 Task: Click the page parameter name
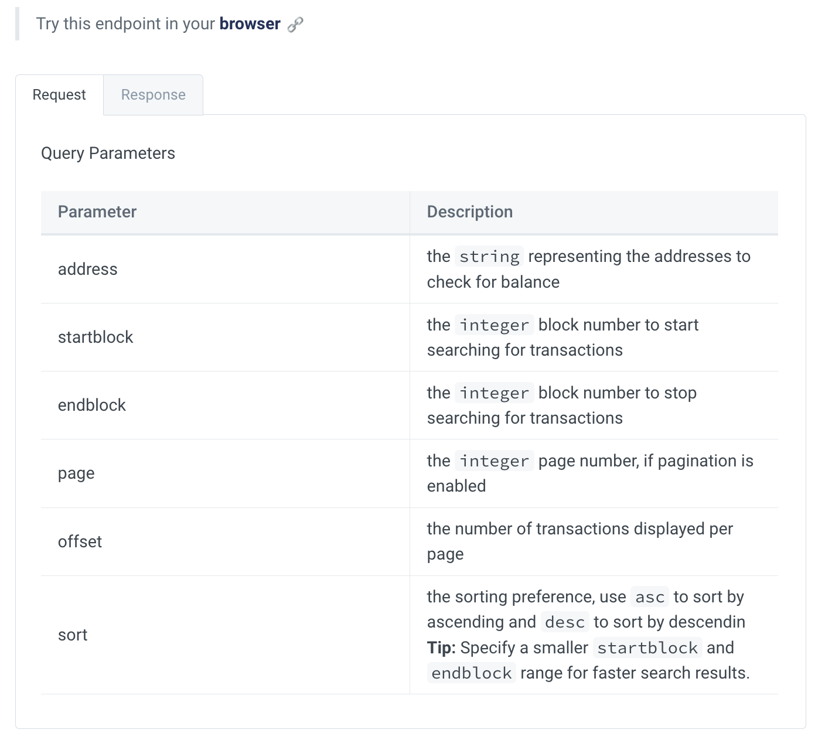click(76, 473)
